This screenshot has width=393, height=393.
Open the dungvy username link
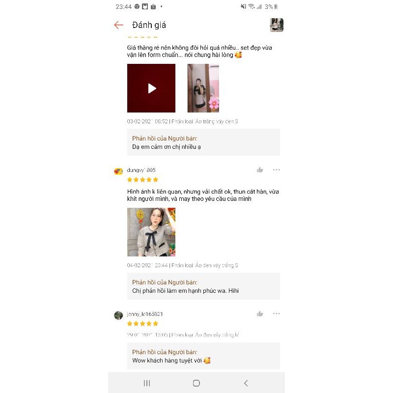tap(141, 170)
